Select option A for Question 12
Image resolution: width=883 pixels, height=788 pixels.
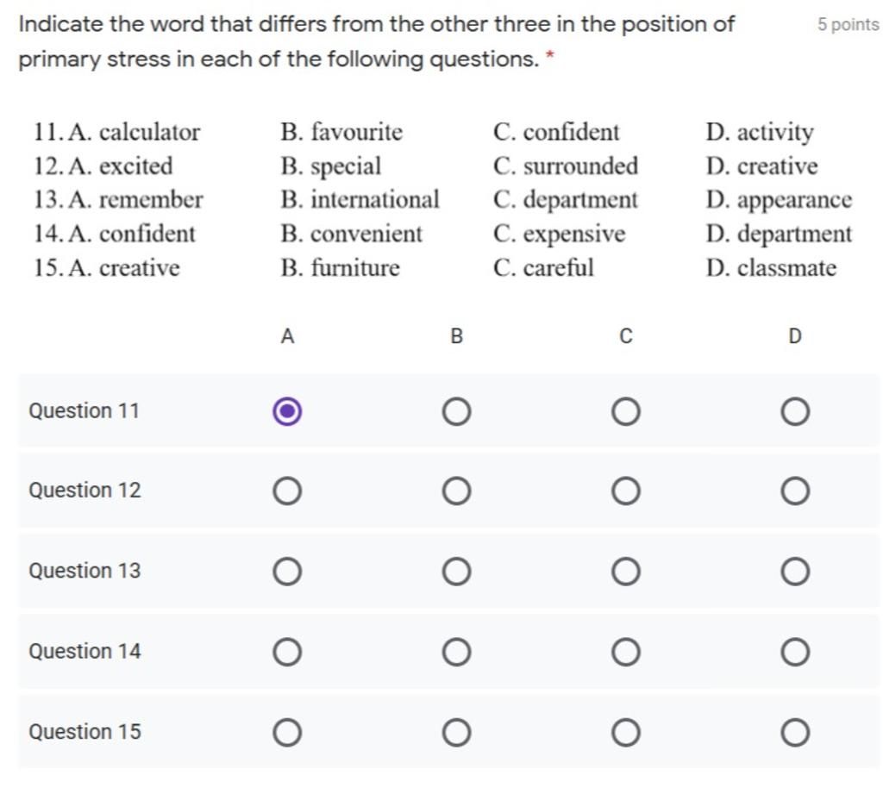[287, 491]
